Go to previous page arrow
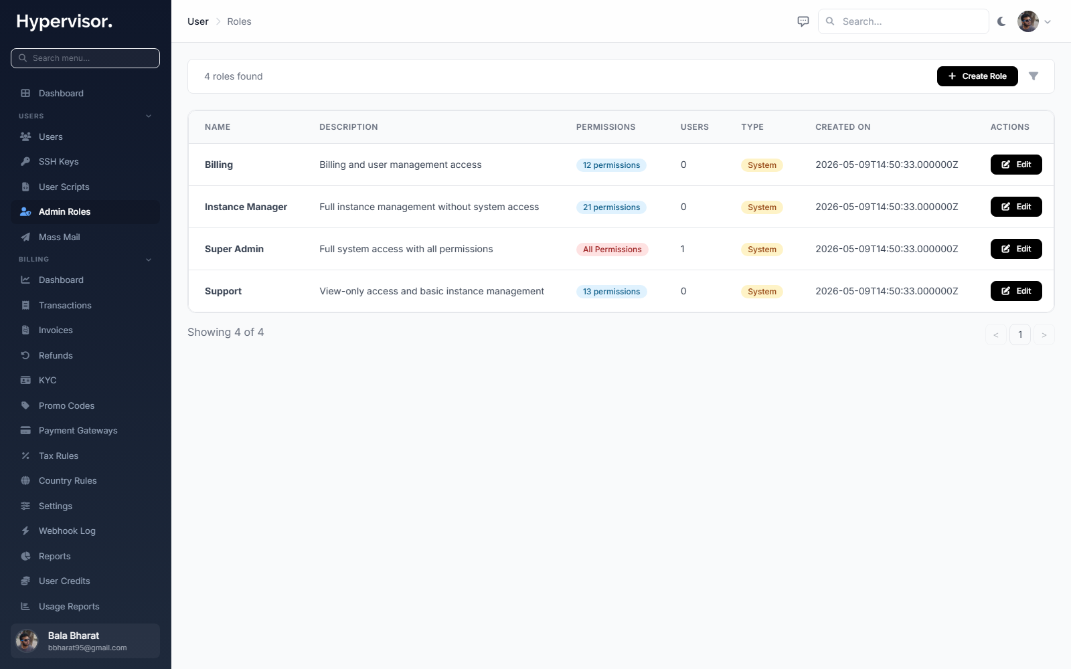This screenshot has width=1071, height=669. (x=996, y=334)
